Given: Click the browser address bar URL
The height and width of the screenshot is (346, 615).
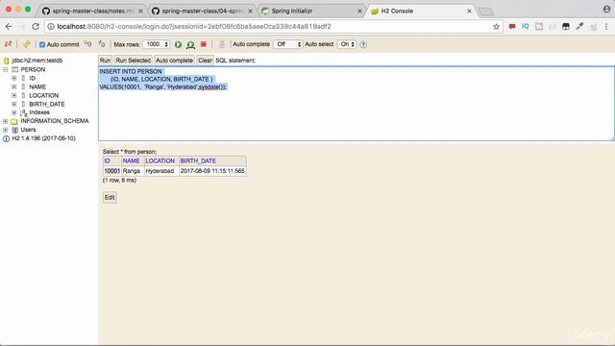Looking at the screenshot, I should tap(194, 26).
